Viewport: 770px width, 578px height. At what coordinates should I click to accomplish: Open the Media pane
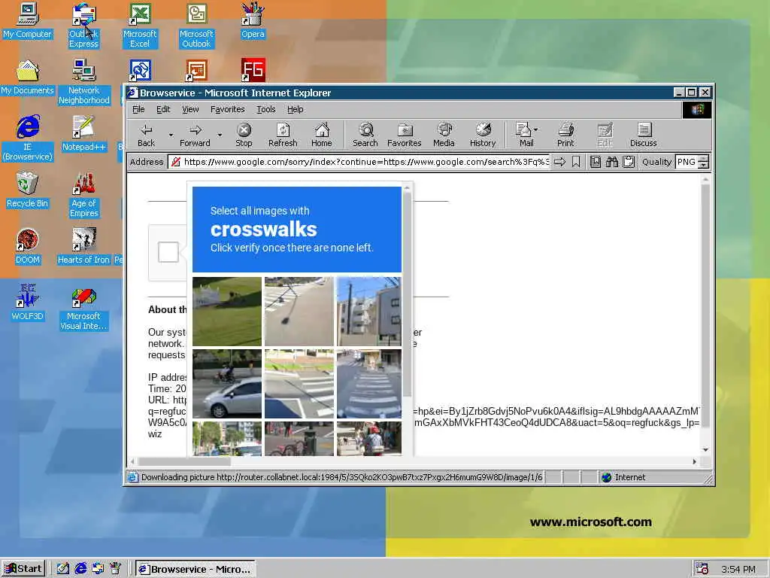(444, 135)
